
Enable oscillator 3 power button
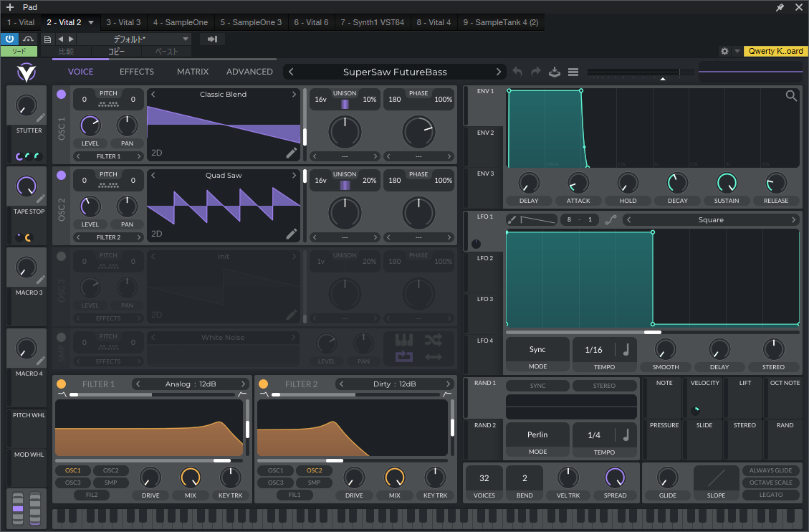tap(61, 256)
